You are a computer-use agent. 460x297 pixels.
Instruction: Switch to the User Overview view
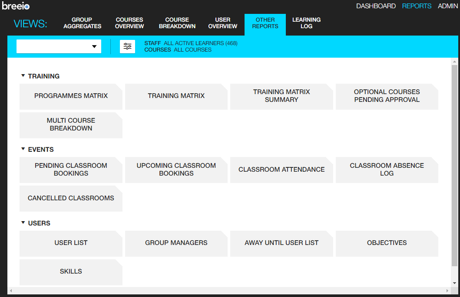click(223, 23)
